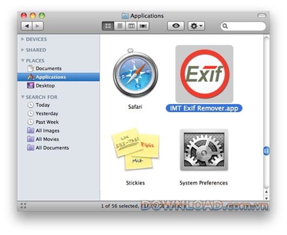Click the Desktop icon in sidebar
The width and height of the screenshot is (287, 235).
pos(30,86)
